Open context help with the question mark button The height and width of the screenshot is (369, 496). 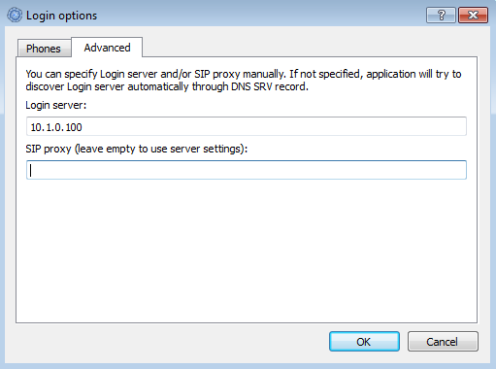click(441, 16)
